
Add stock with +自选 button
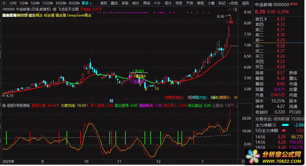pos(233,3)
